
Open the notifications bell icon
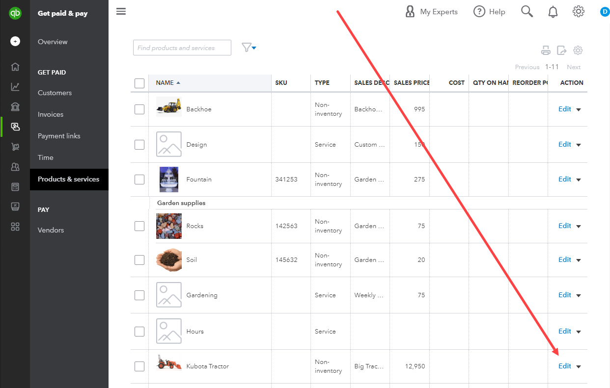click(553, 12)
